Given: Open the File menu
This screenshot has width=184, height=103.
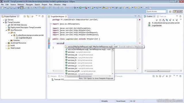Looking at the screenshot, I should click(x=2, y=5).
